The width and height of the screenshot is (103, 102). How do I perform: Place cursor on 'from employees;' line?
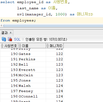[52, 20]
